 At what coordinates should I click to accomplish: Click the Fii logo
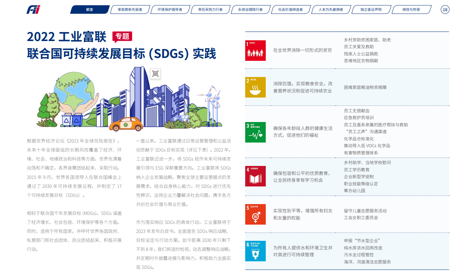34,10
